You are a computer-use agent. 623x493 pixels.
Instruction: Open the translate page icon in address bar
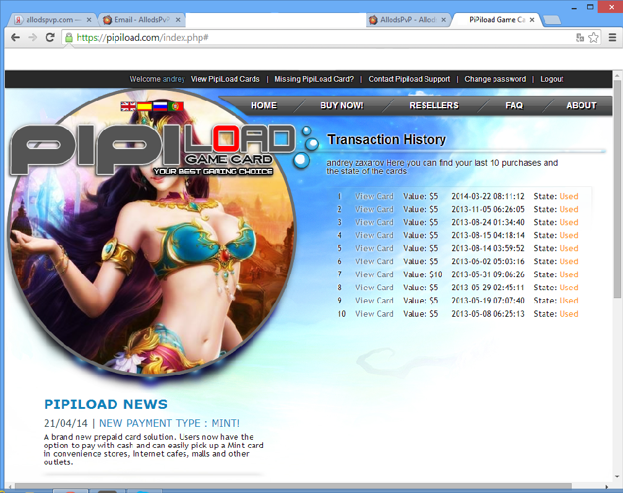pyautogui.click(x=580, y=38)
